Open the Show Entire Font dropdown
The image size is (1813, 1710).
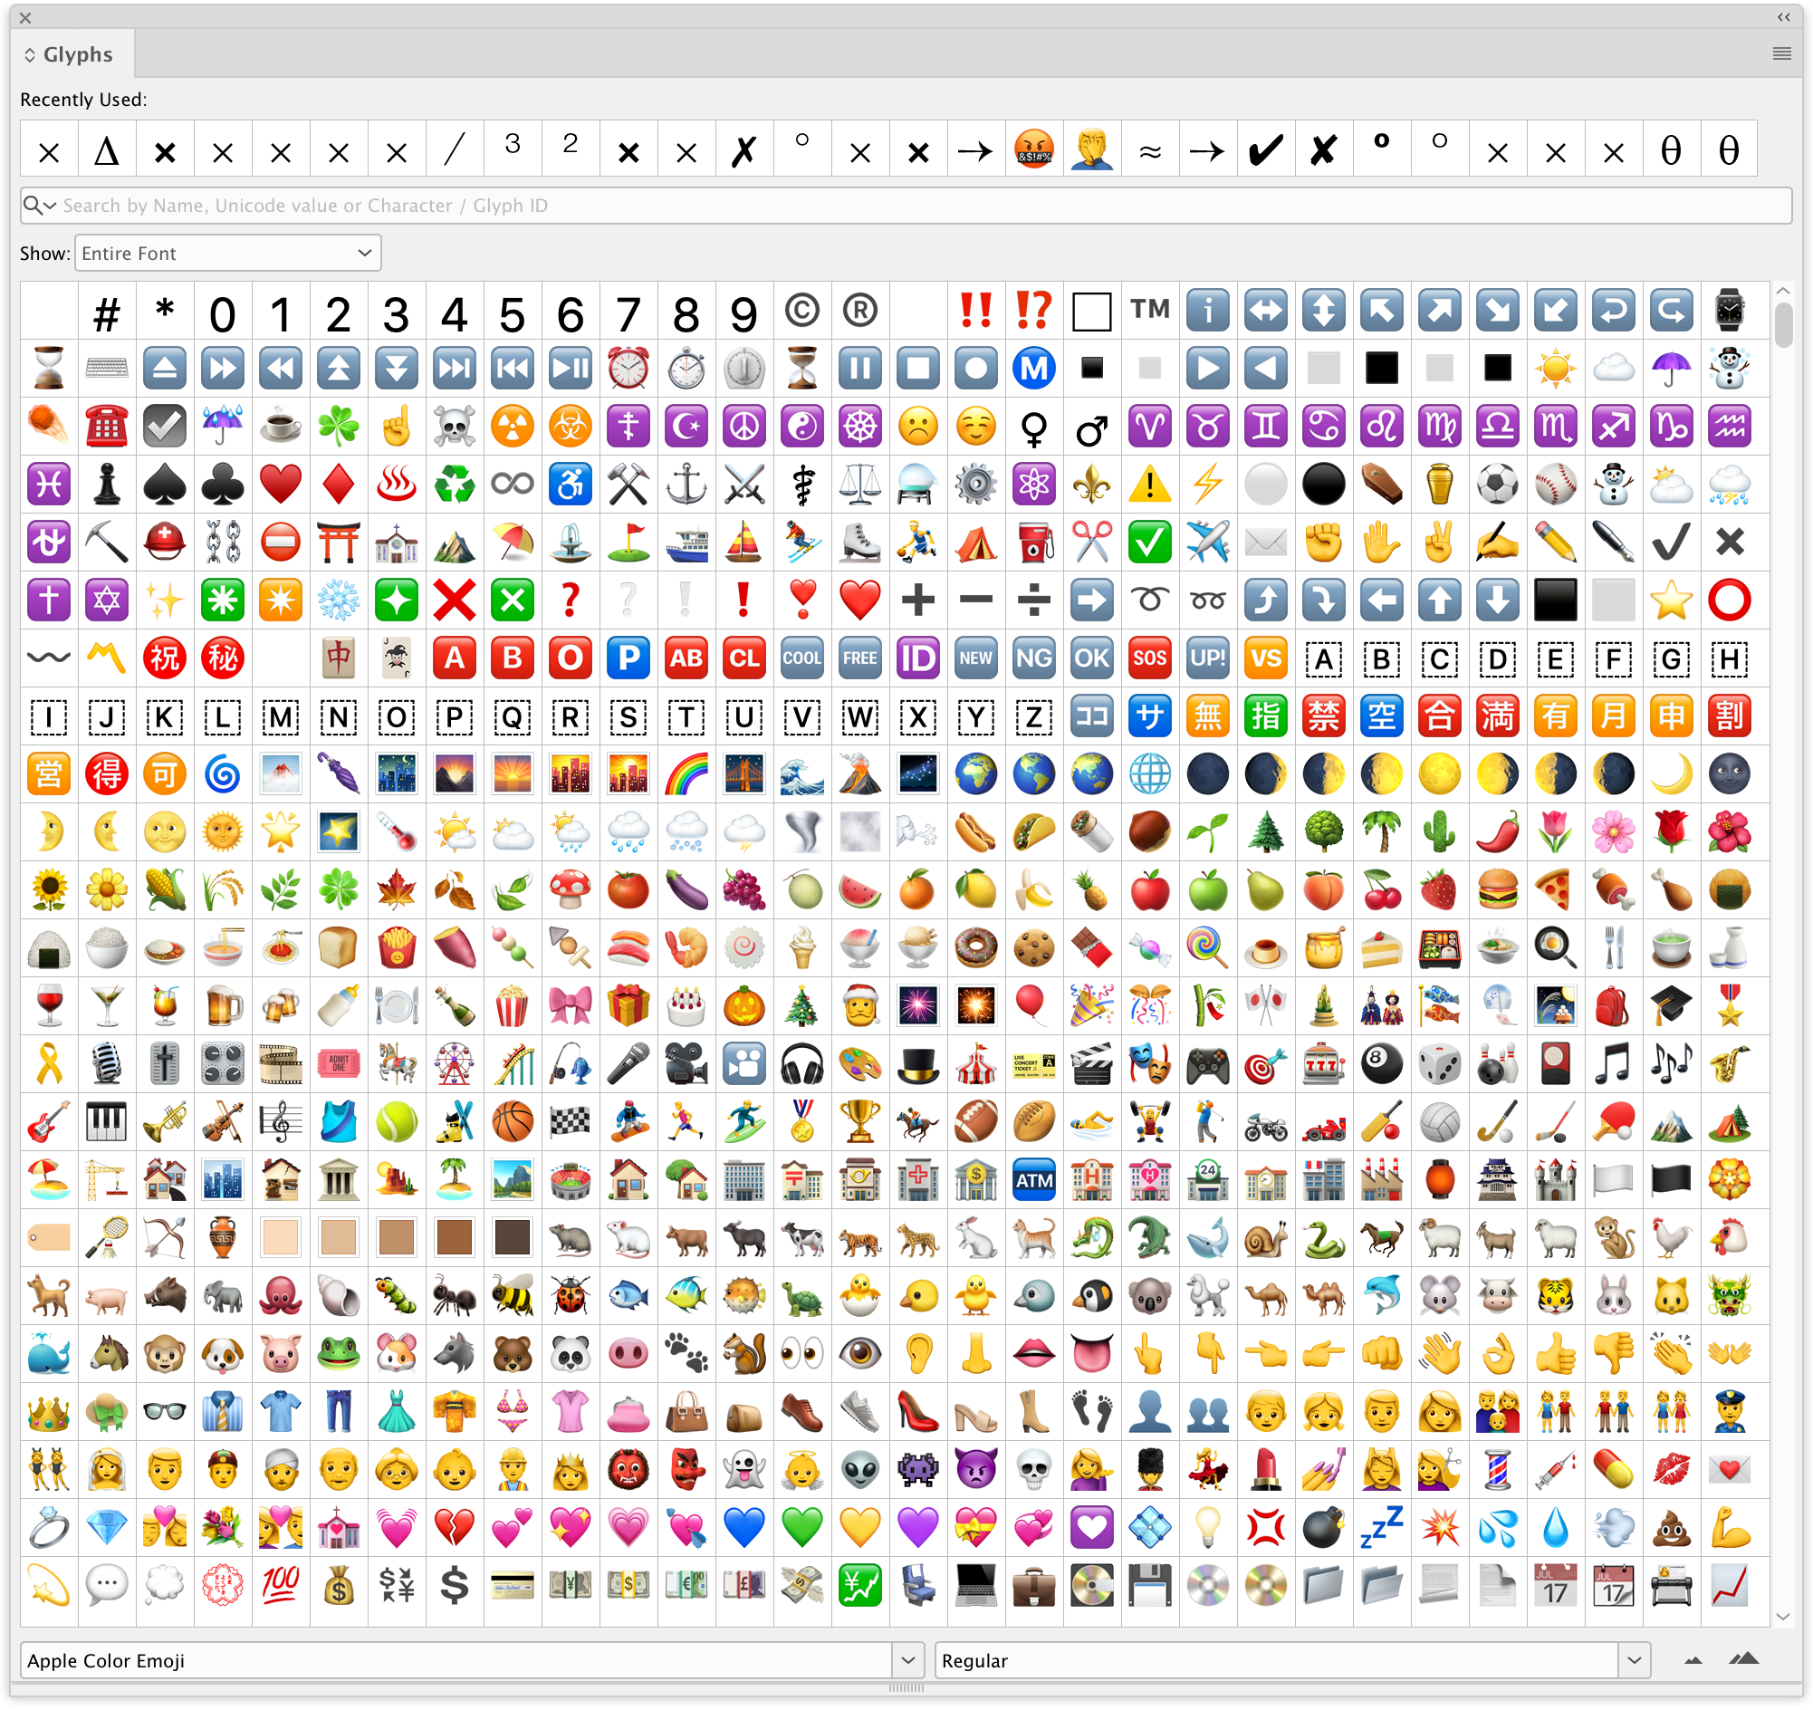pyautogui.click(x=228, y=254)
